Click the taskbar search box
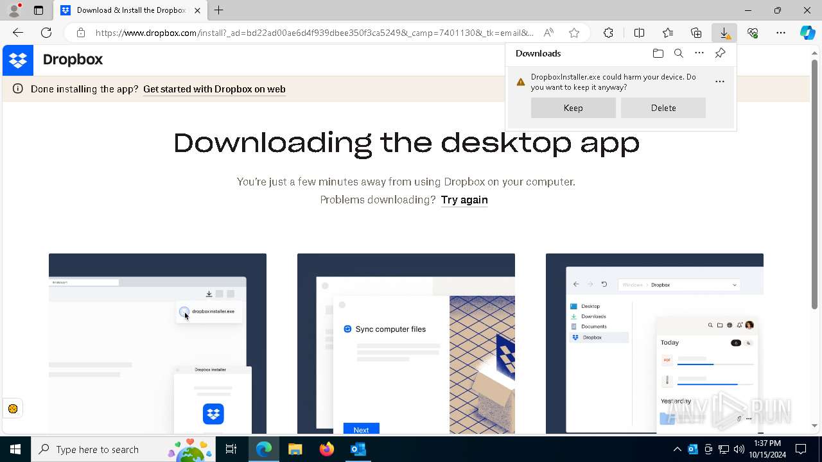This screenshot has height=462, width=822. [122, 449]
